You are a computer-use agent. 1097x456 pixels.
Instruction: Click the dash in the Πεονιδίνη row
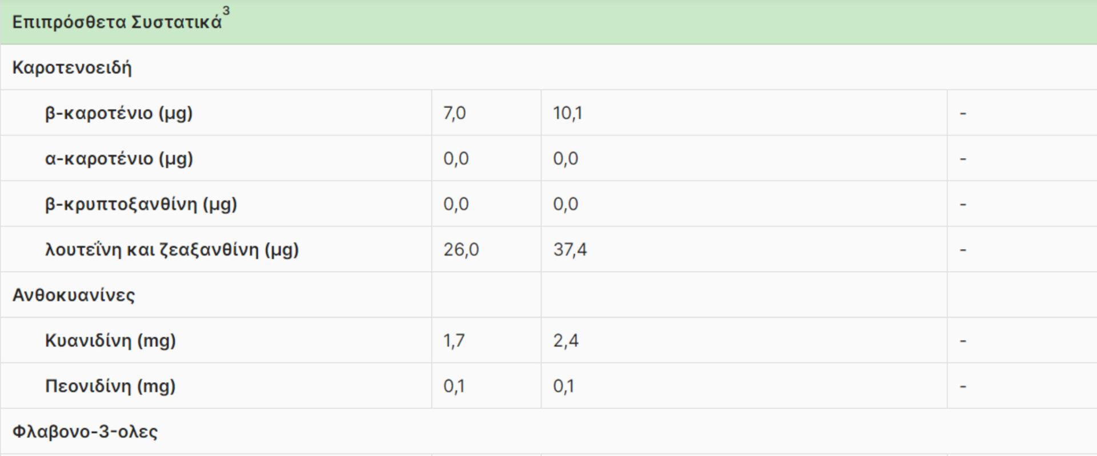[963, 386]
